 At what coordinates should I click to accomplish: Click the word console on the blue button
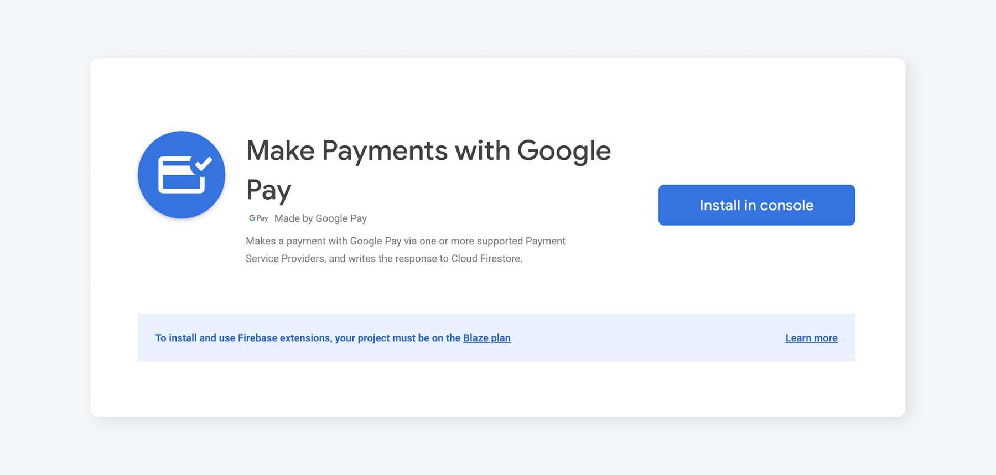(786, 205)
